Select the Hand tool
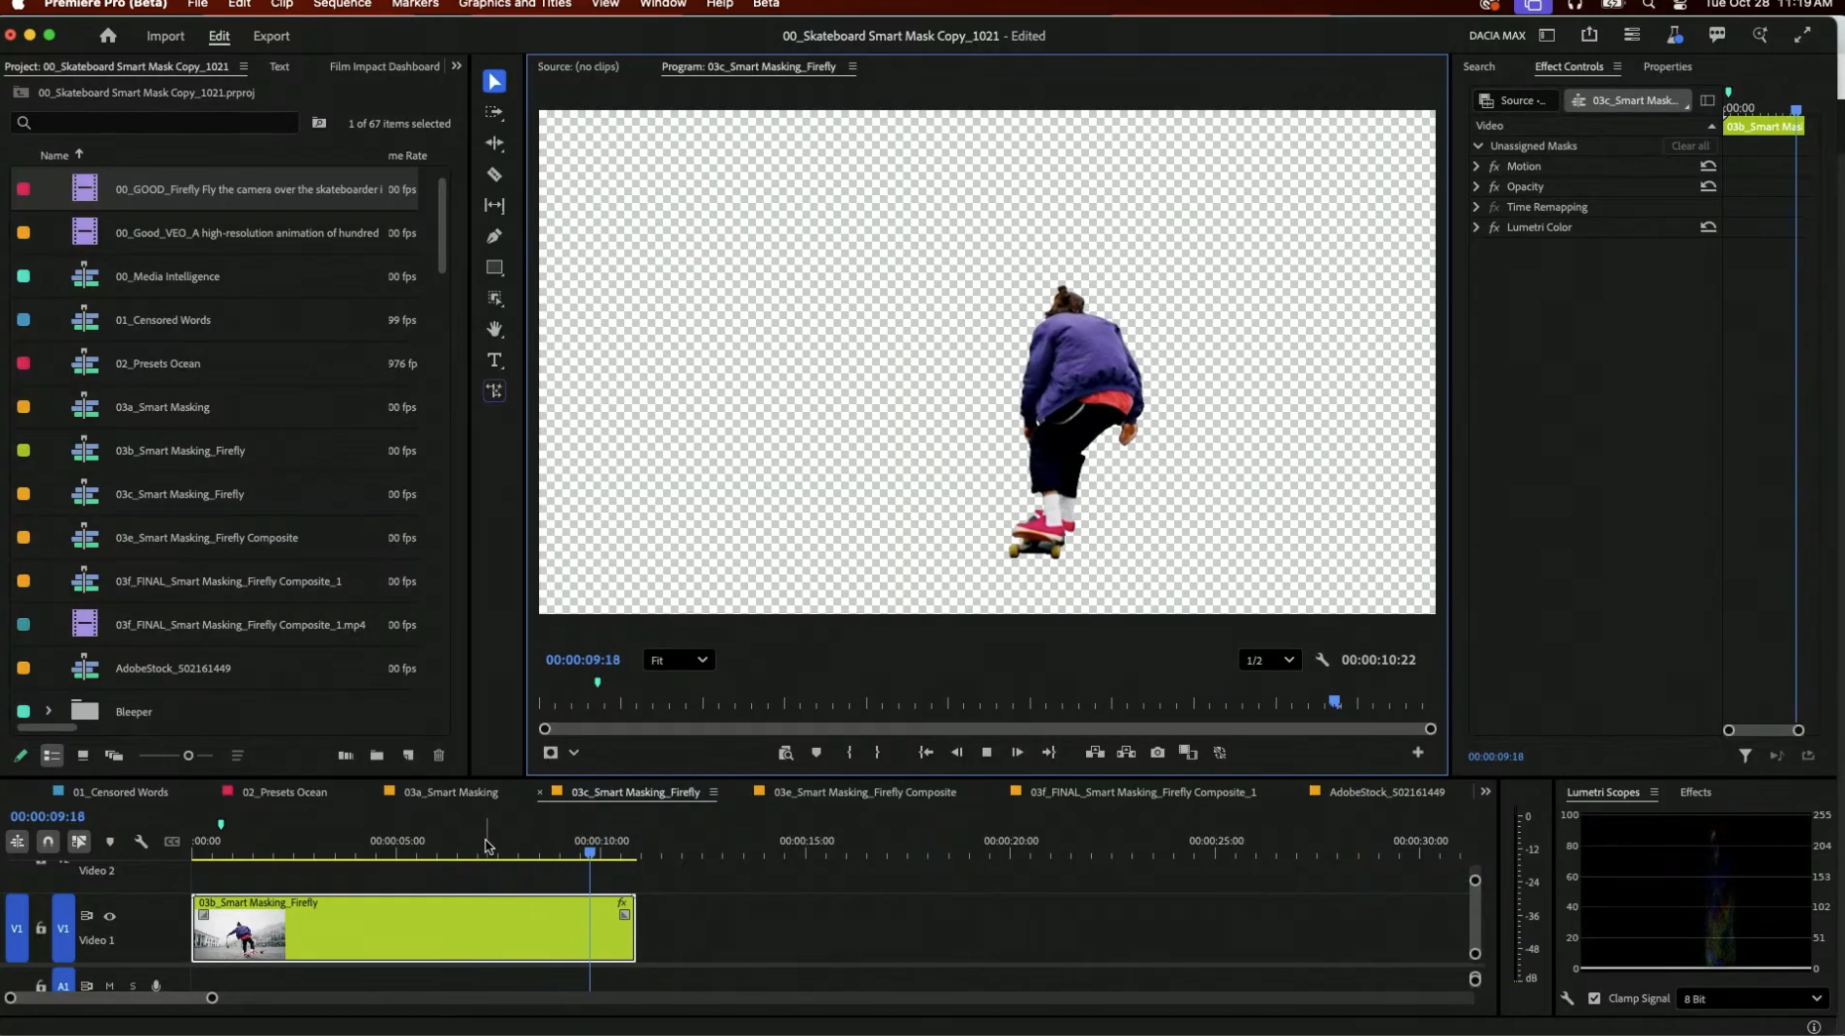Screen dimensions: 1845x1036 click(x=494, y=329)
